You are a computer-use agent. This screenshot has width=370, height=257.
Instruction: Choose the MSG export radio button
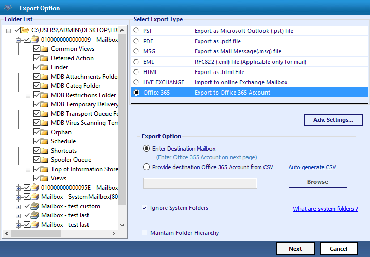coord(136,51)
